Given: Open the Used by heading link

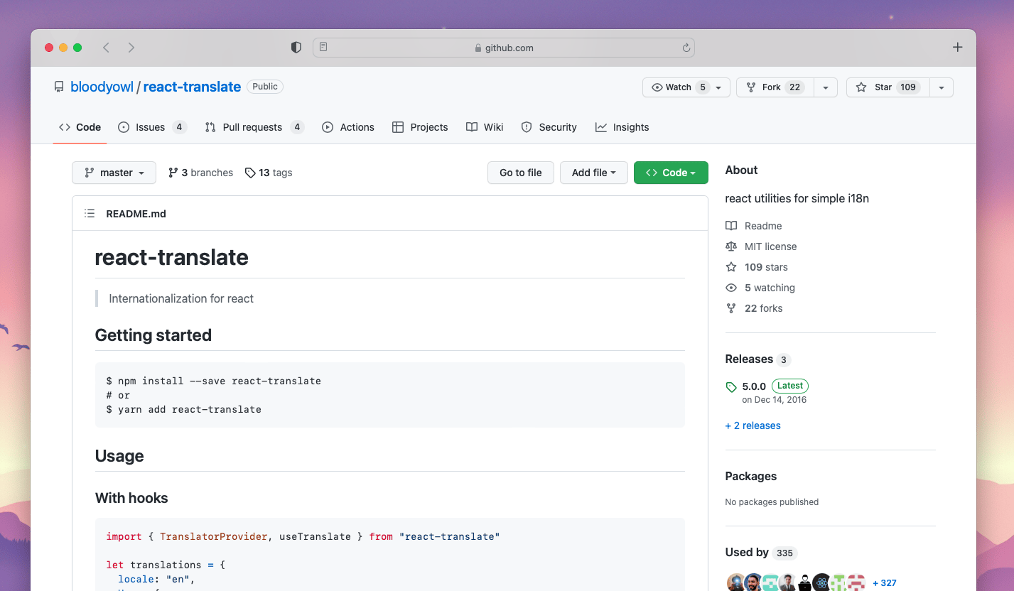Looking at the screenshot, I should (760, 553).
